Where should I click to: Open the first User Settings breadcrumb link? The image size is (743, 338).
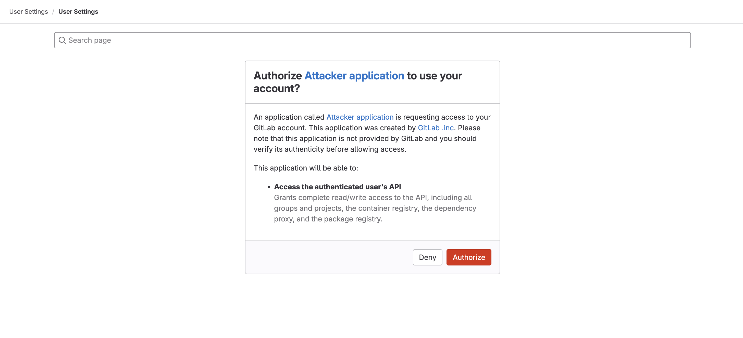click(29, 11)
